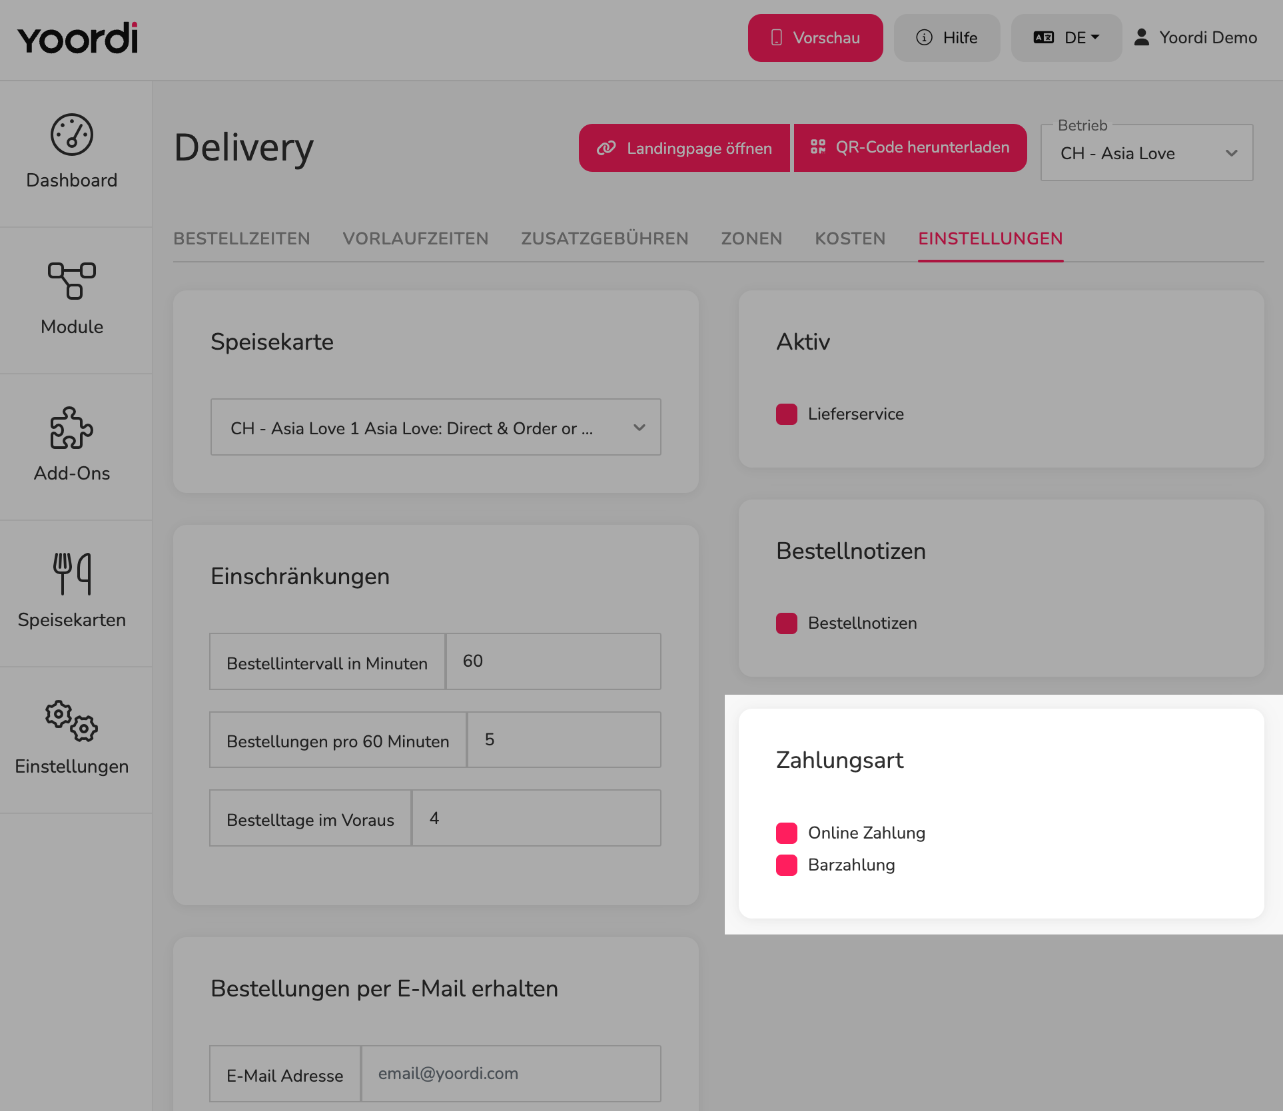Viewport: 1283px width, 1111px height.
Task: Click the Lieferservice label
Action: [856, 414]
